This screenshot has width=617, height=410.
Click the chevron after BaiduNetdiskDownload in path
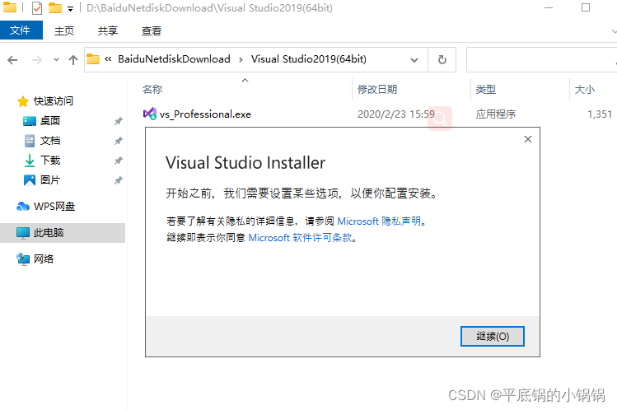click(241, 59)
